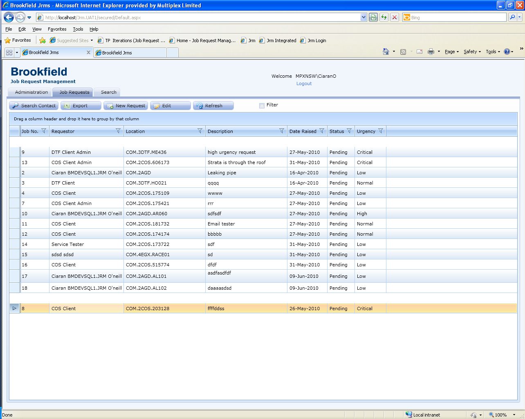This screenshot has width=525, height=419.
Task: Open the Jrm Integrated favorite link
Action: (x=278, y=41)
